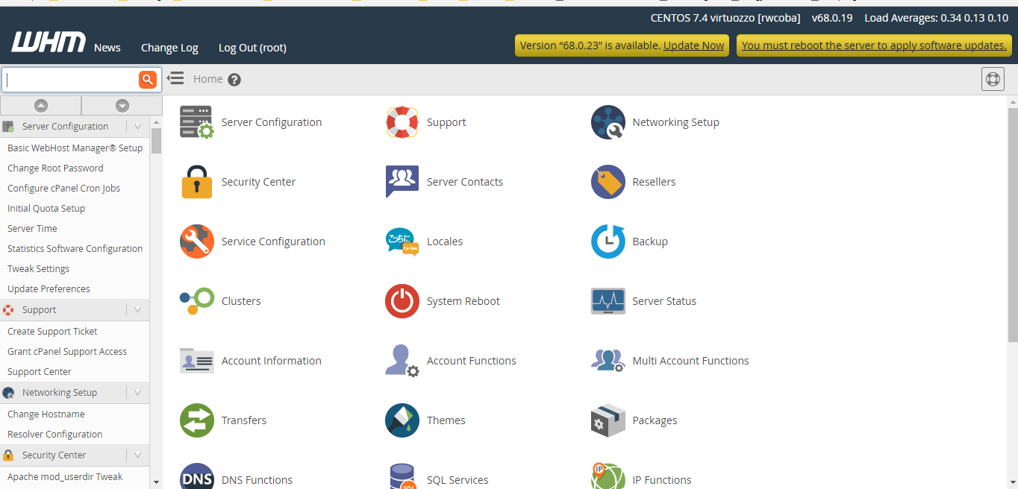Image resolution: width=1018 pixels, height=489 pixels.
Task: Open the Account Information card icon
Action: [x=196, y=361]
